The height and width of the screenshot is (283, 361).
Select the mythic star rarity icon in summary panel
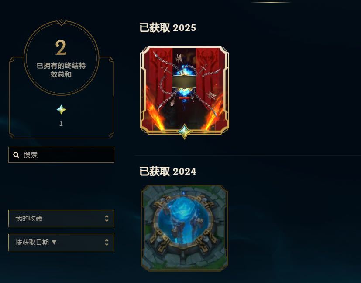(x=61, y=110)
